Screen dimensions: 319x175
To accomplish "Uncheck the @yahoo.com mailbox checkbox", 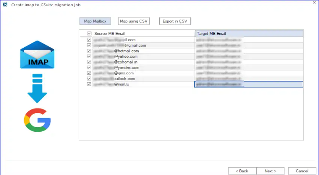I will (89, 56).
